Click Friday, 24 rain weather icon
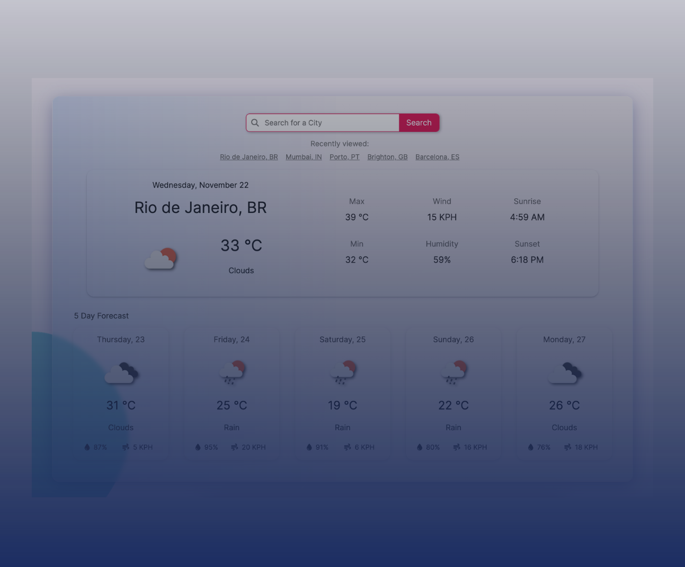This screenshot has height=567, width=685. pos(232,373)
